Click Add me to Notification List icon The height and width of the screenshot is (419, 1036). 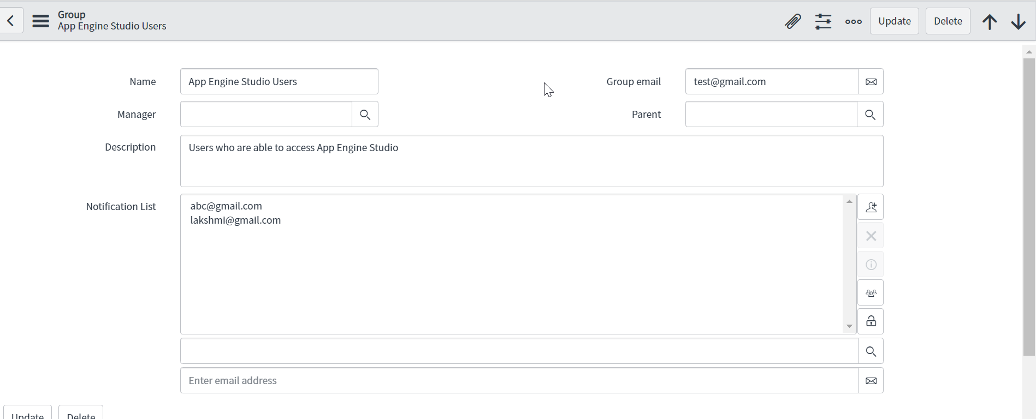click(x=871, y=207)
